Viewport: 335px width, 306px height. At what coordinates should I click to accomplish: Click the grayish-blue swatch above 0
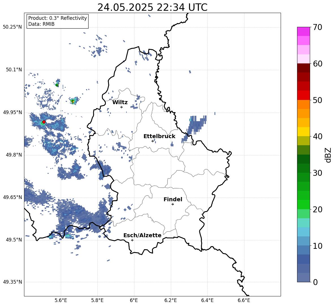pyautogui.click(x=303, y=277)
